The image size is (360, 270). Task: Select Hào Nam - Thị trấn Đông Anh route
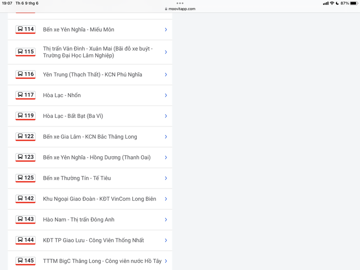79,220
